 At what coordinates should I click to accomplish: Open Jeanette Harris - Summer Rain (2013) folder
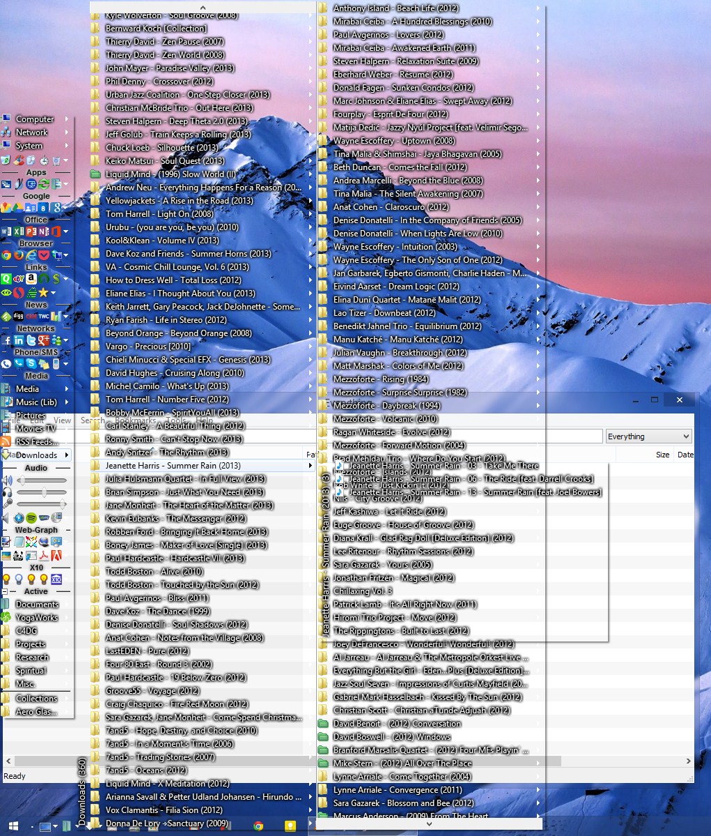(173, 466)
